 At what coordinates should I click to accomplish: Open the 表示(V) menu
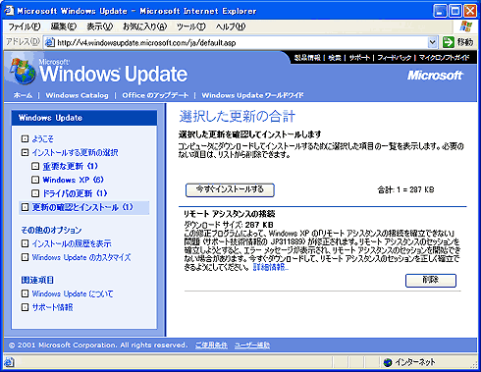100,27
